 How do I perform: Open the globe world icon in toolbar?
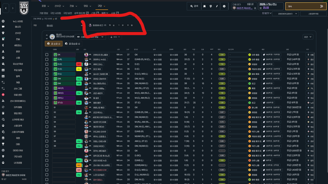pyautogui.click(x=211, y=6)
